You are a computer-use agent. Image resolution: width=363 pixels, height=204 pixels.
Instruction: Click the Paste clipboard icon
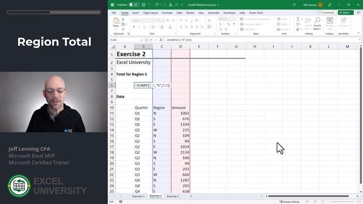pos(116,21)
